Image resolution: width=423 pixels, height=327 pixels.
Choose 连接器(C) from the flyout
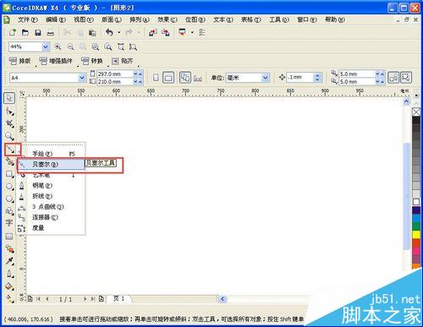tap(51, 217)
